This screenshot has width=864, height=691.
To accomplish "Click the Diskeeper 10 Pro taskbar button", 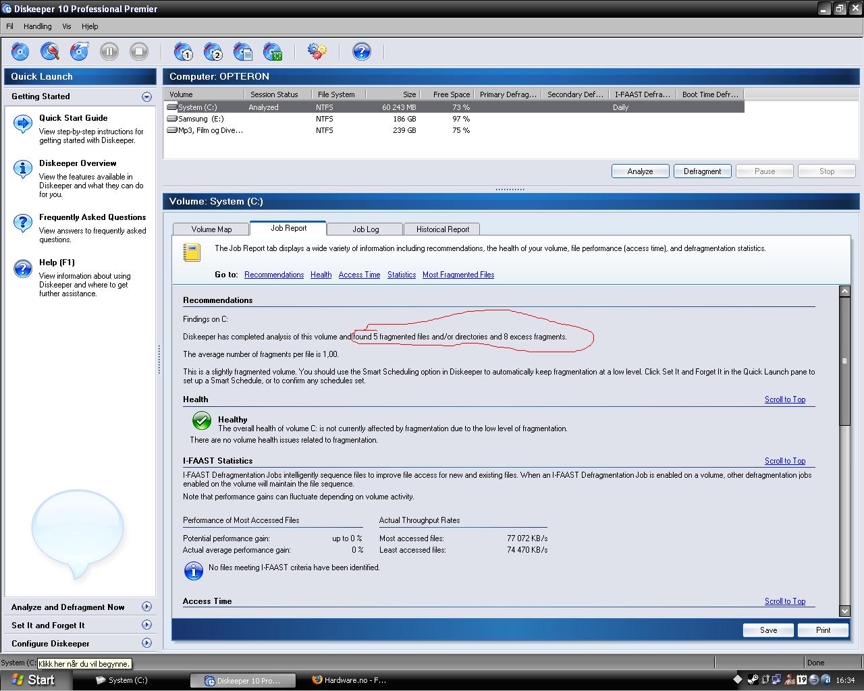I will [x=243, y=680].
